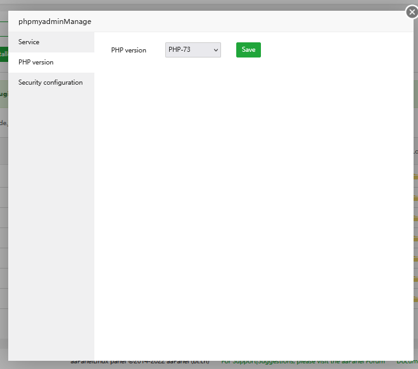This screenshot has width=418, height=369.
Task: Click the green Save button
Action: point(248,50)
